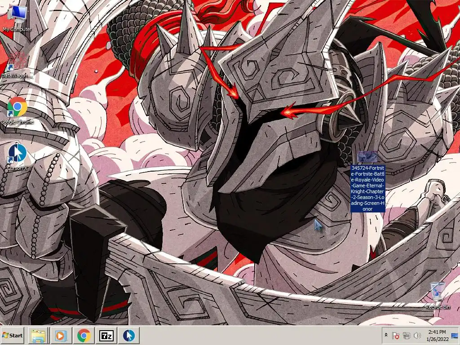
Task: Click the Show Desktop button in the tray
Action: [456, 335]
